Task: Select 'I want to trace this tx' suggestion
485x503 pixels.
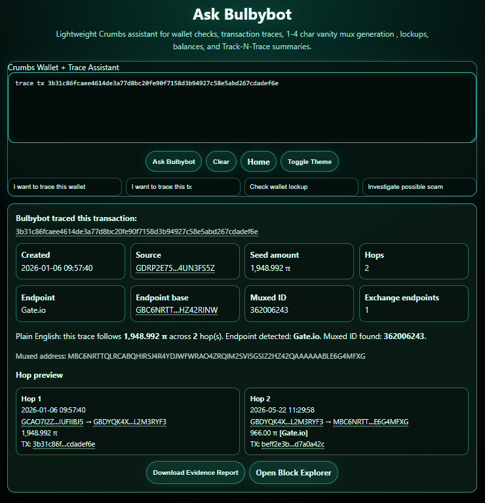Action: pos(183,187)
